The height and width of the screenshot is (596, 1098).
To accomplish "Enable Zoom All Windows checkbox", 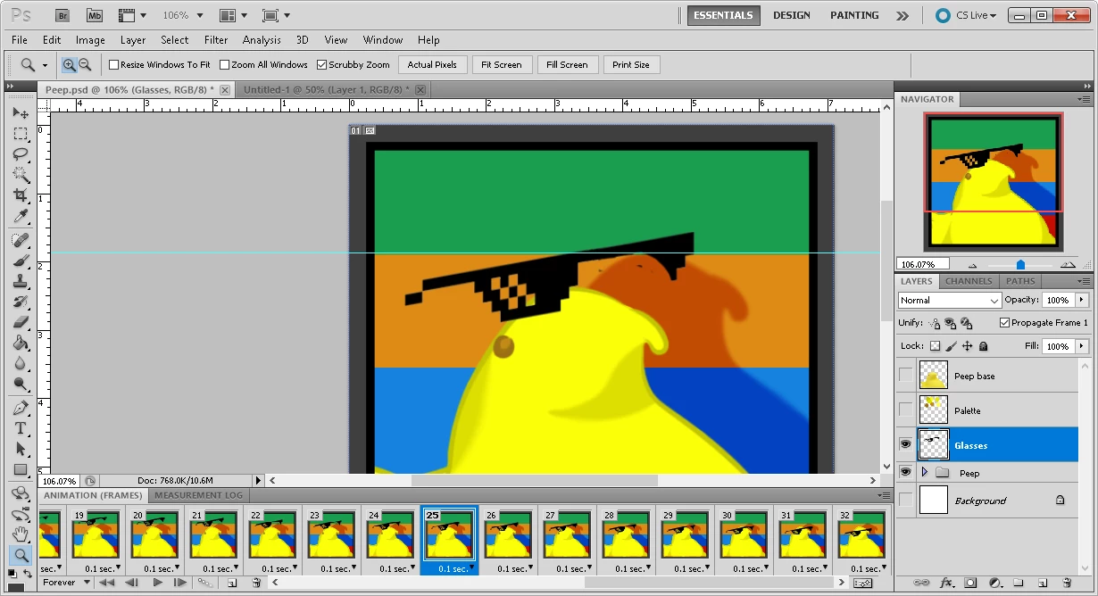I will click(224, 65).
